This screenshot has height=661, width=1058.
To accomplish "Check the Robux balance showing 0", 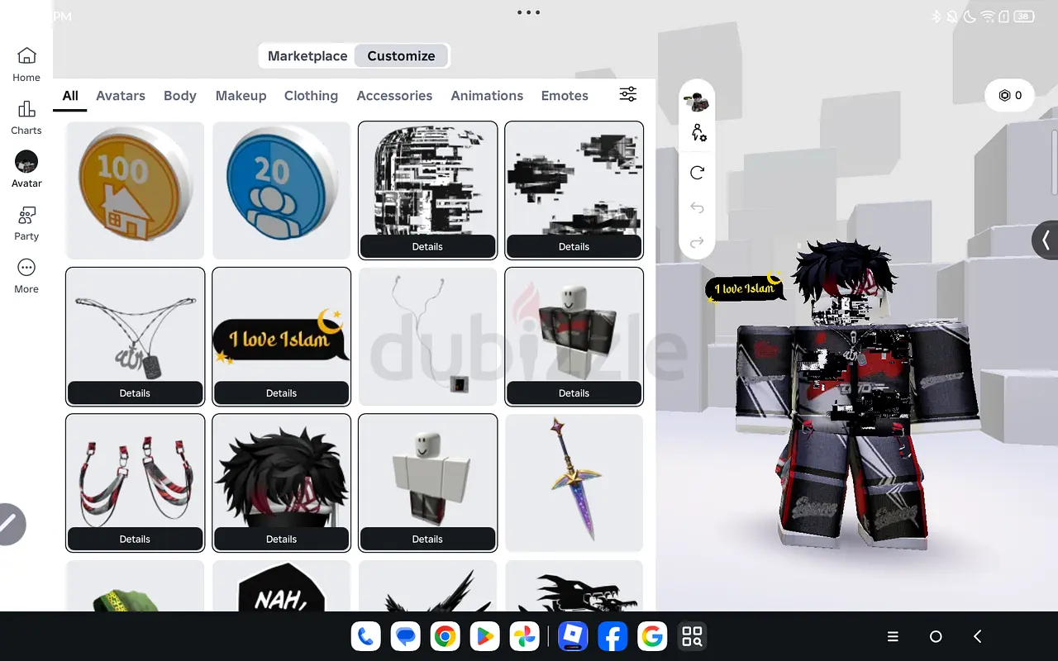I will click(x=1010, y=95).
